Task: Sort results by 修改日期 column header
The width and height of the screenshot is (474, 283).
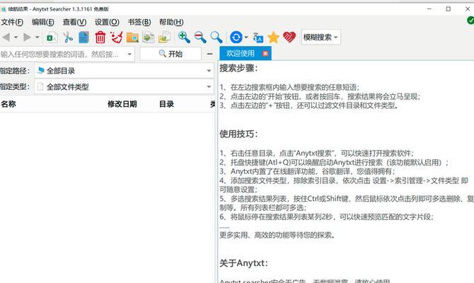Action: pos(122,104)
